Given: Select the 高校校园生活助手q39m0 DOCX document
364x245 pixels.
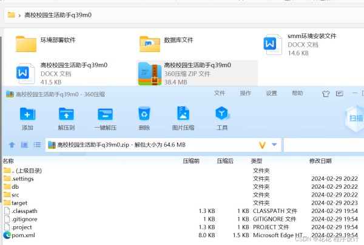Looking at the screenshot, I should [x=62, y=73].
